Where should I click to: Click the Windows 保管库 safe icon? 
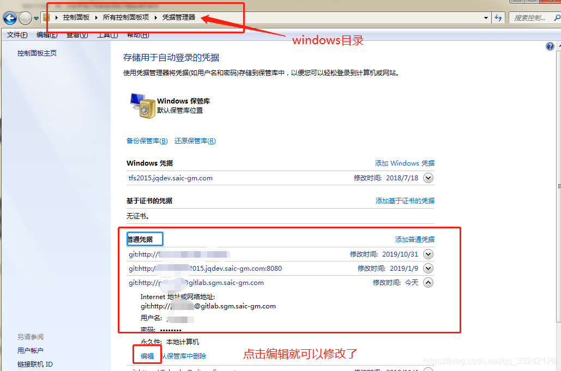pyautogui.click(x=142, y=106)
